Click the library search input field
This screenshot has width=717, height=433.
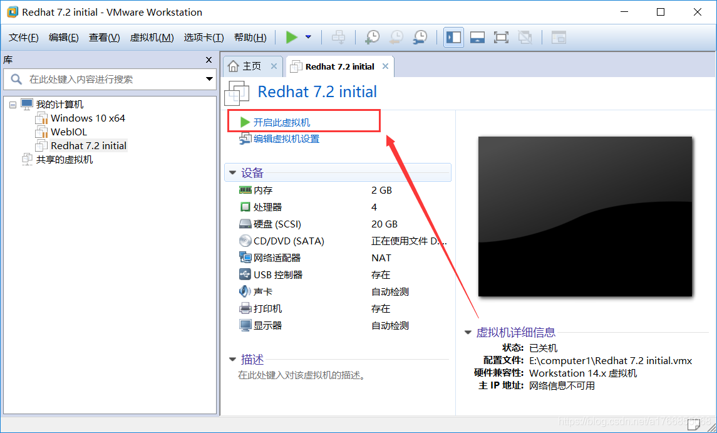(x=110, y=79)
